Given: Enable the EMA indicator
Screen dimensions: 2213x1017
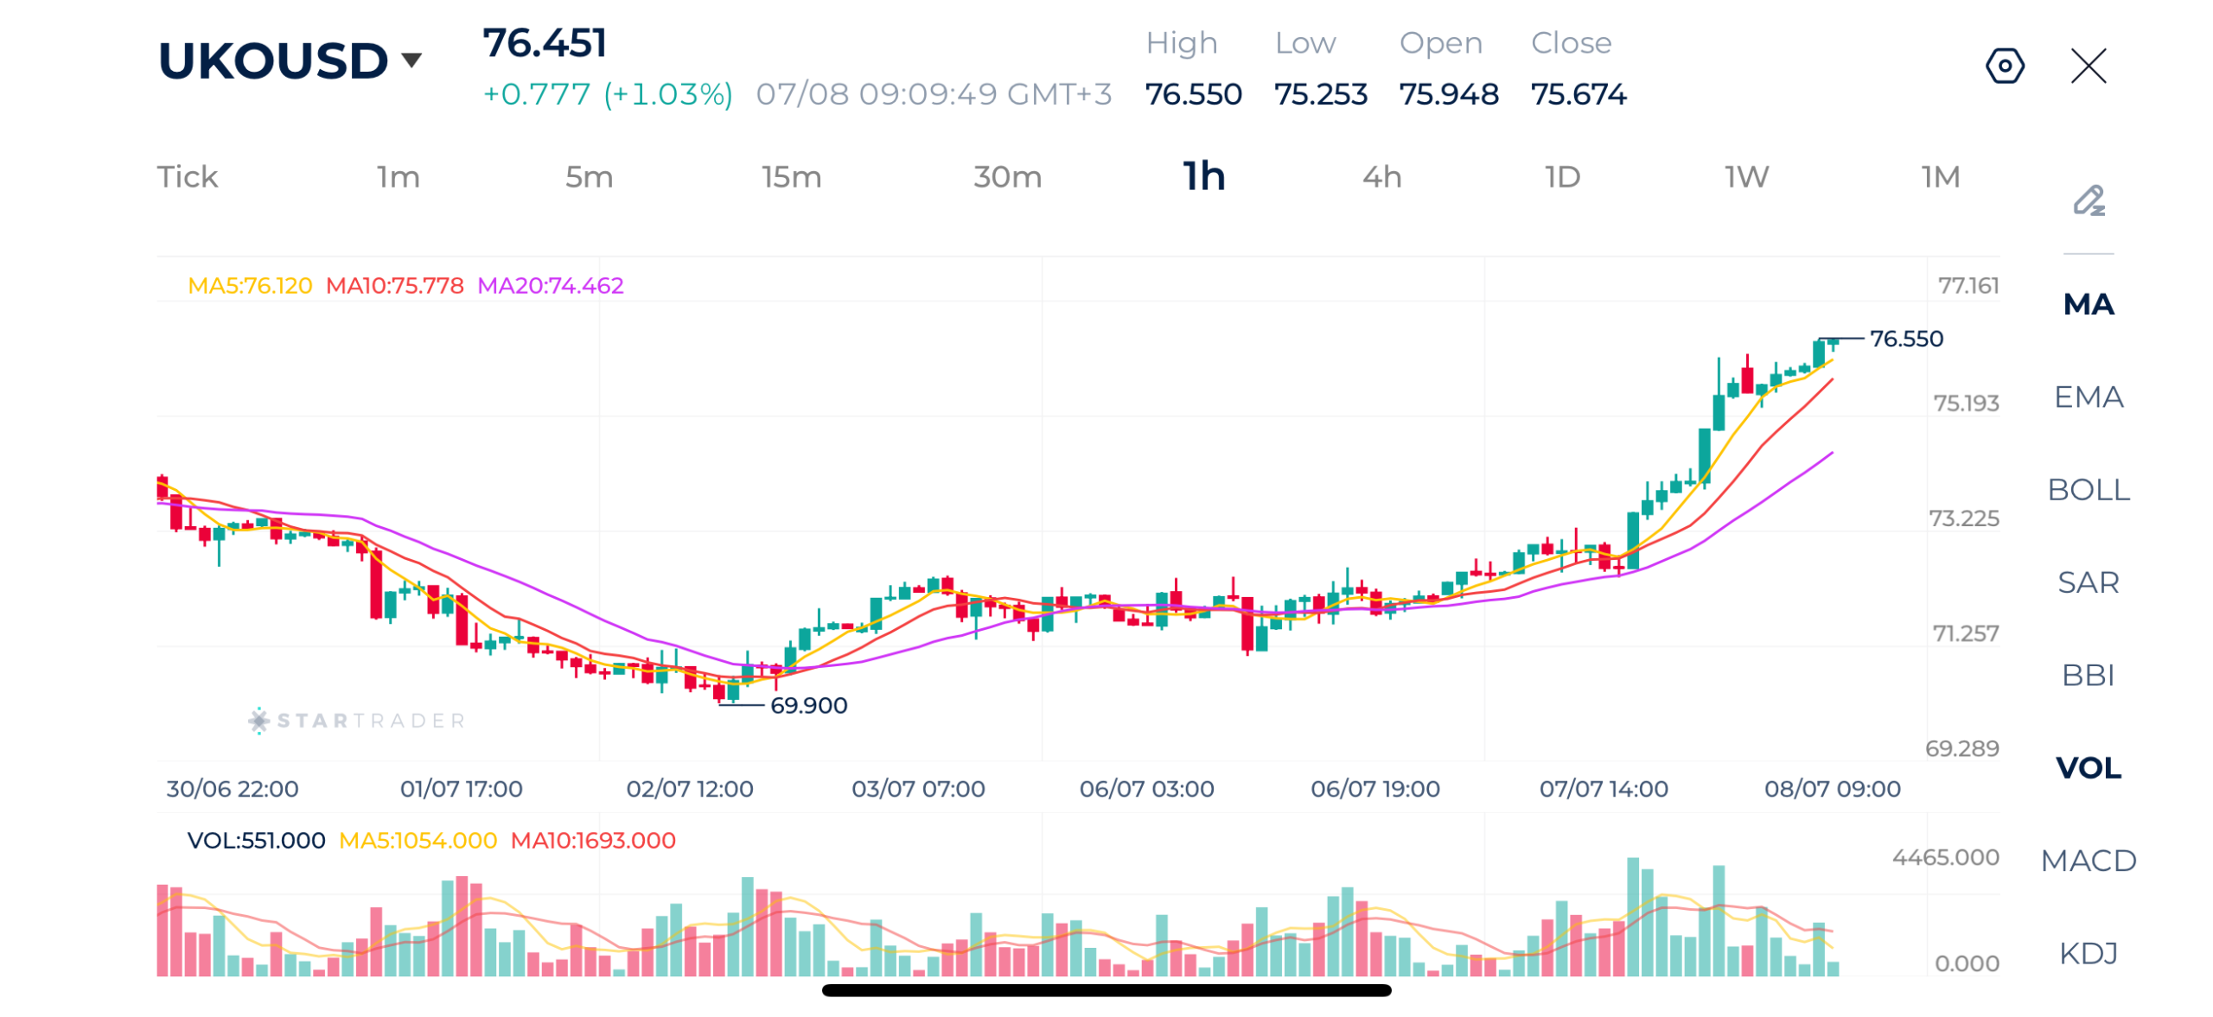Looking at the screenshot, I should click(x=2088, y=397).
